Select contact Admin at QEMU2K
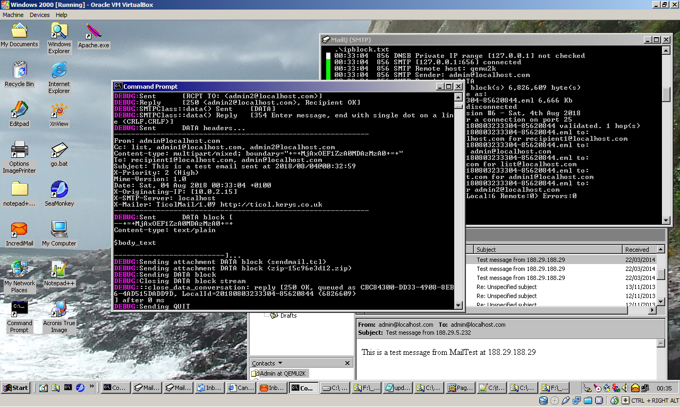 279,373
